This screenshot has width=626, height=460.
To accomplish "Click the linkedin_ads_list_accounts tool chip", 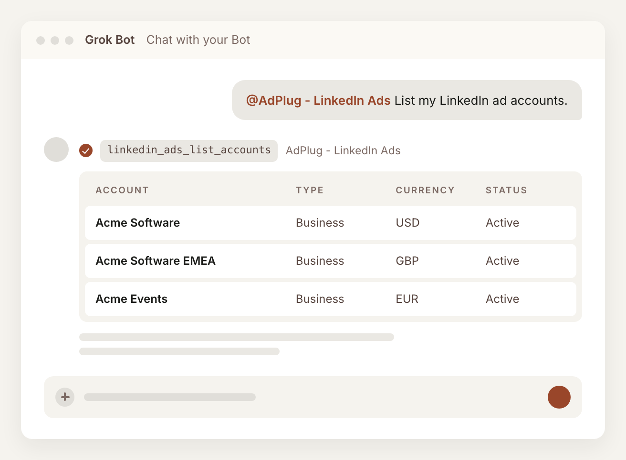I will 189,150.
